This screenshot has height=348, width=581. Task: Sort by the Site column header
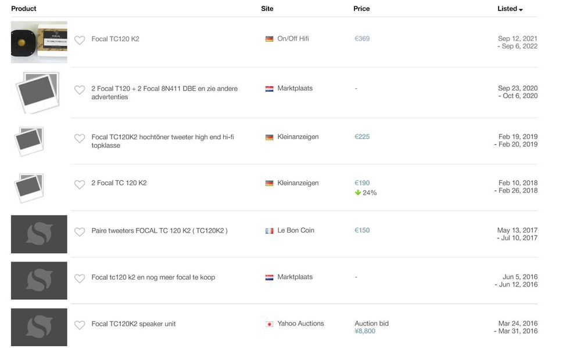pyautogui.click(x=267, y=9)
